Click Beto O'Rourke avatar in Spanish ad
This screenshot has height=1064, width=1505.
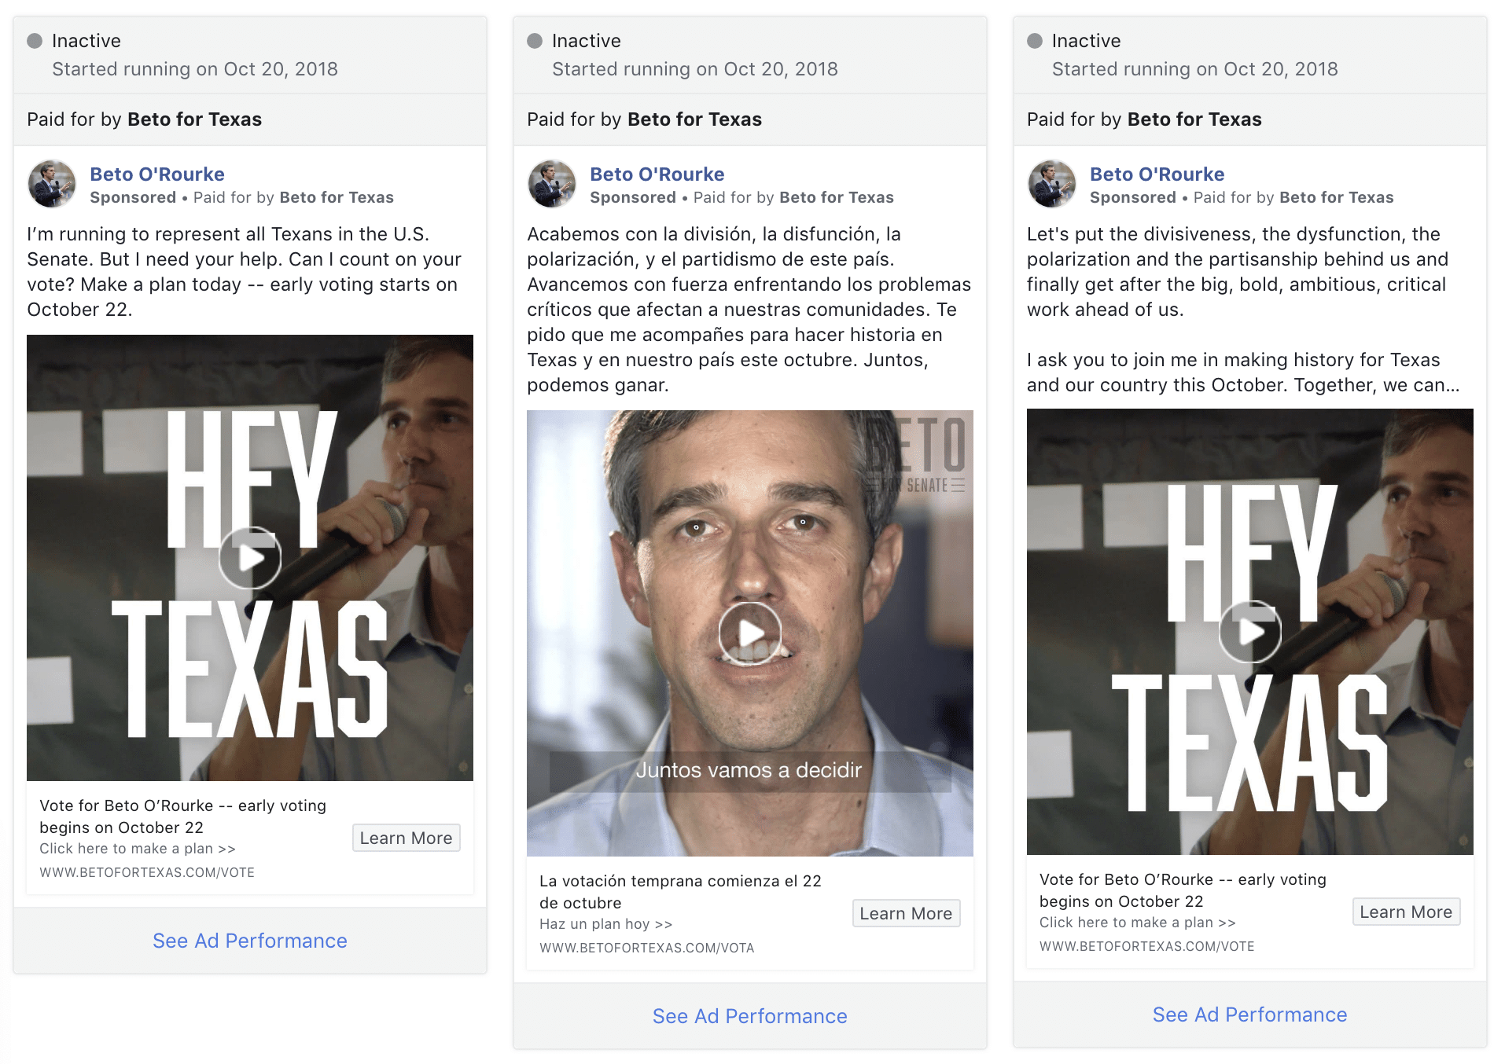click(x=552, y=184)
